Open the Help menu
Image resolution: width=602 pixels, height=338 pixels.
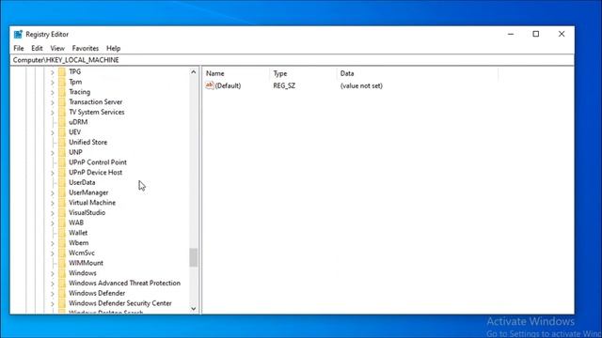[x=113, y=48]
